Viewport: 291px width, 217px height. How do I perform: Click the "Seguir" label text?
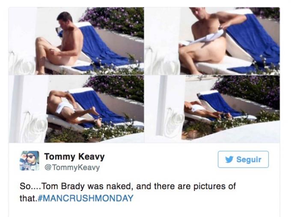click(x=249, y=160)
